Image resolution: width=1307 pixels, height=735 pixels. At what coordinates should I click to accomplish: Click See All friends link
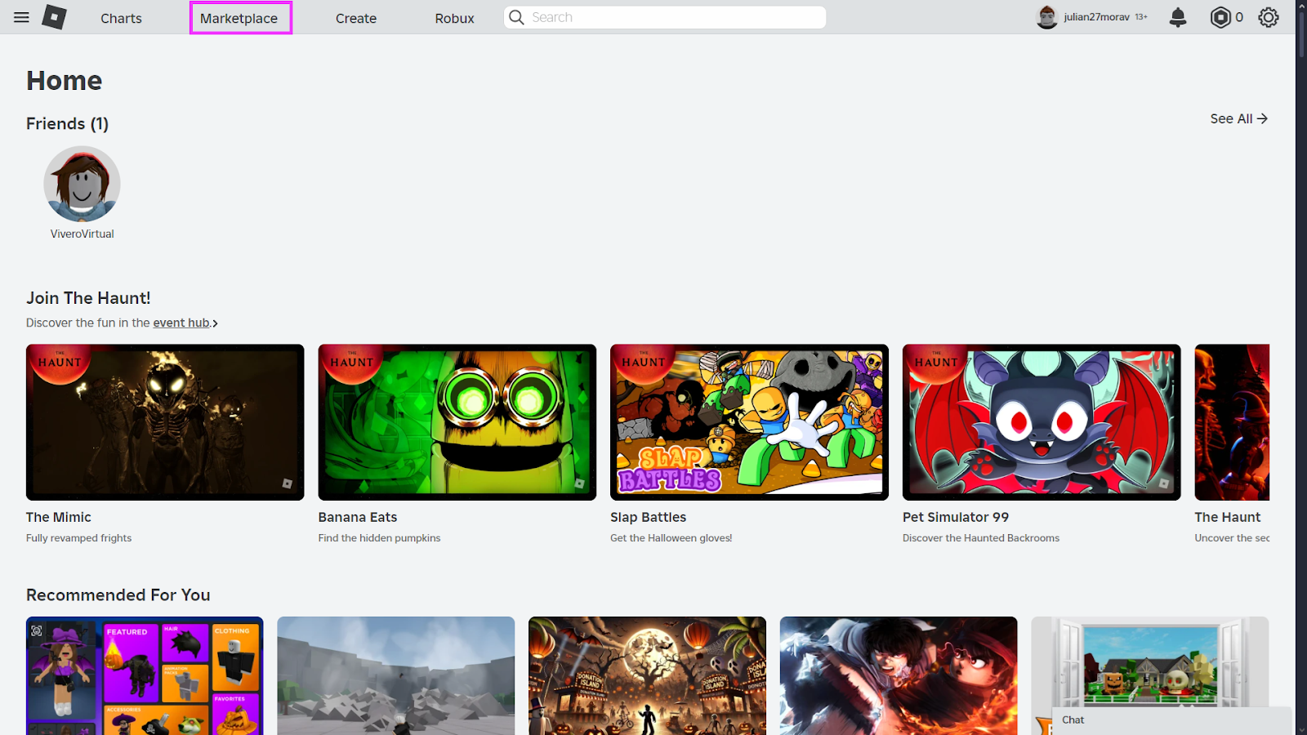coord(1239,118)
